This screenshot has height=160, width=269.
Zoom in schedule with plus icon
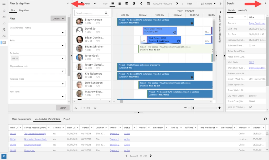(x=219, y=108)
